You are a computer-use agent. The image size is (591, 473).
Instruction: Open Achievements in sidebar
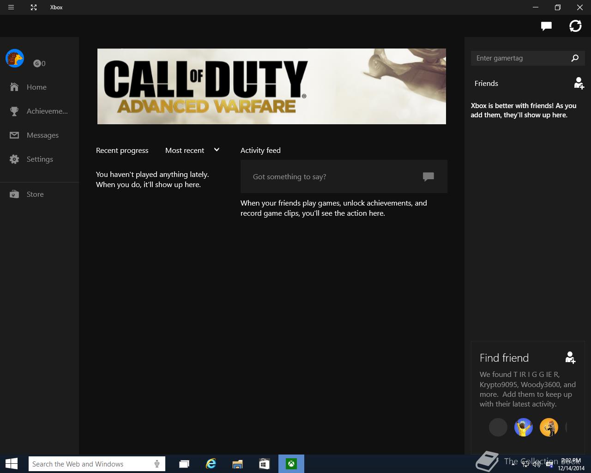point(39,111)
